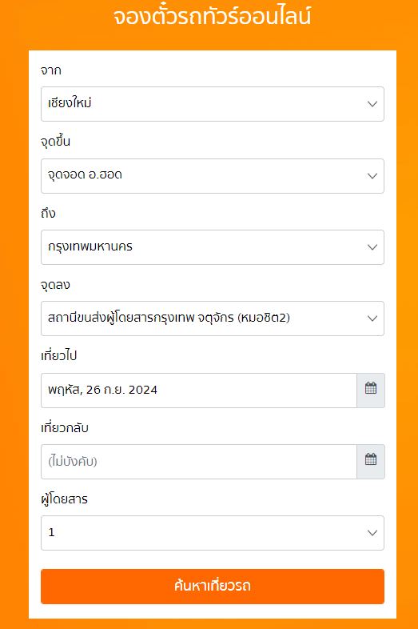Click the ผู้โดยสาร field label
Image resolution: width=418 pixels, height=629 pixels.
[64, 499]
